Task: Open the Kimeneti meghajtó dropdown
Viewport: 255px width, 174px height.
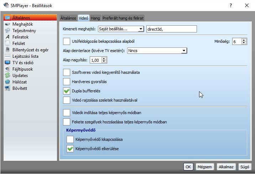Action: [121, 29]
